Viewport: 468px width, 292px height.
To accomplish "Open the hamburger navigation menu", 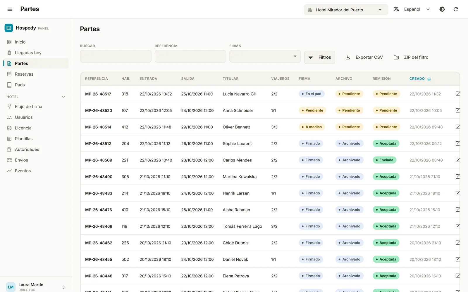I will click(10, 9).
